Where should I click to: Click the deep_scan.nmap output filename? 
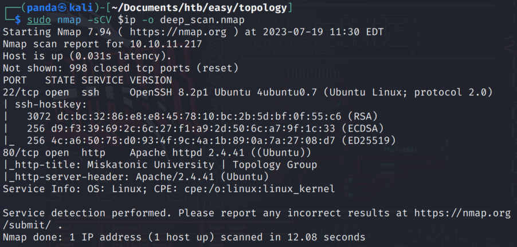coord(202,20)
